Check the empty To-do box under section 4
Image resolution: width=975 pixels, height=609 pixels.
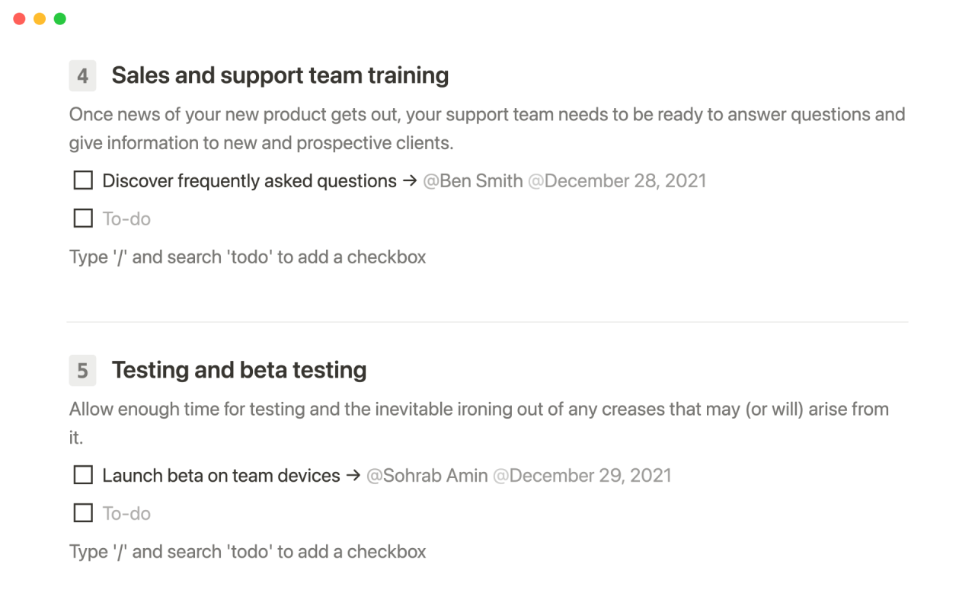coord(82,218)
